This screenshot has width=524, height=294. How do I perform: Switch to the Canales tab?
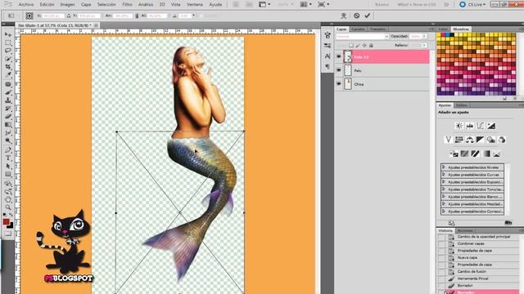pyautogui.click(x=358, y=29)
